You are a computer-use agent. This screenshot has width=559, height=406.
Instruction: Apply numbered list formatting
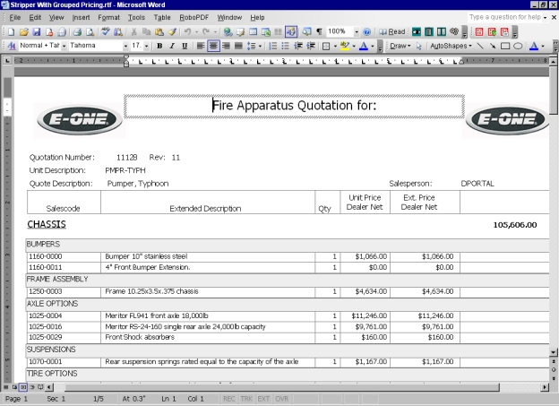pyautogui.click(x=272, y=46)
